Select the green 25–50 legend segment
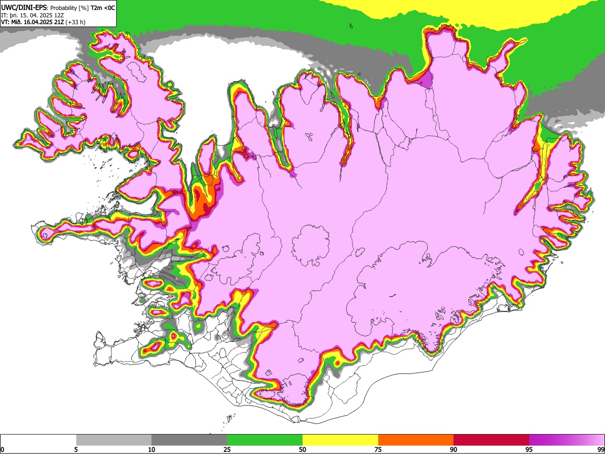This screenshot has height=454, width=605. pyautogui.click(x=265, y=440)
